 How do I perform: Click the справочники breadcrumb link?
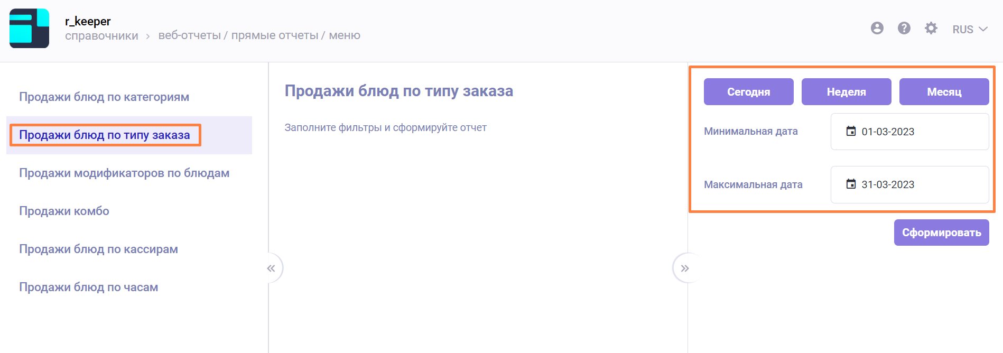click(x=101, y=36)
